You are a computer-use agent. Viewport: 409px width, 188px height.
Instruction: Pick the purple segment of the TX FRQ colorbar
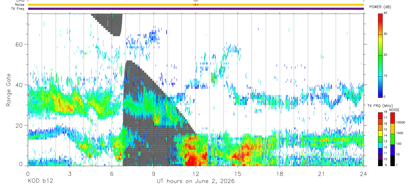[380, 157]
